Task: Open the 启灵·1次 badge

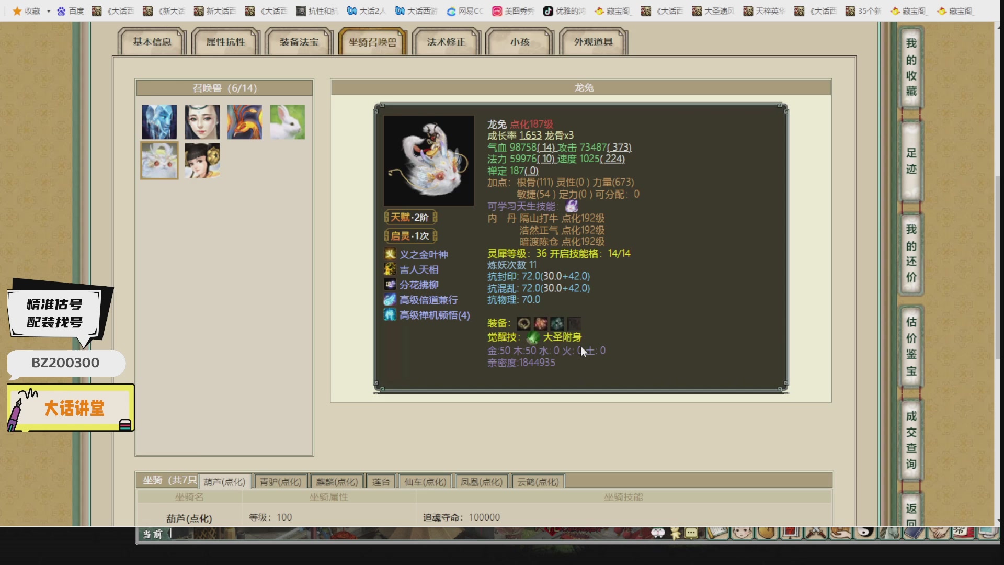Action: coord(410,236)
